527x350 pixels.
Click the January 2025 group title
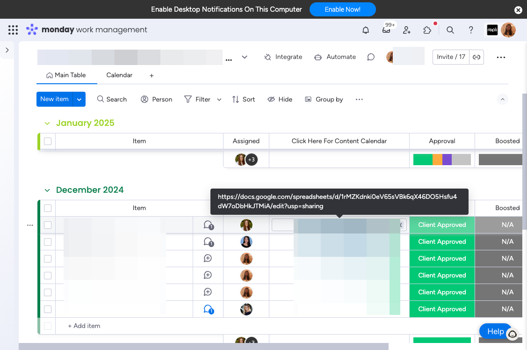pos(86,123)
